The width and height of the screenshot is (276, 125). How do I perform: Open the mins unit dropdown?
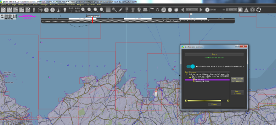point(233,10)
